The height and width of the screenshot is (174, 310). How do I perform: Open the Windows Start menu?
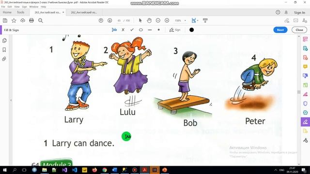[4, 170]
